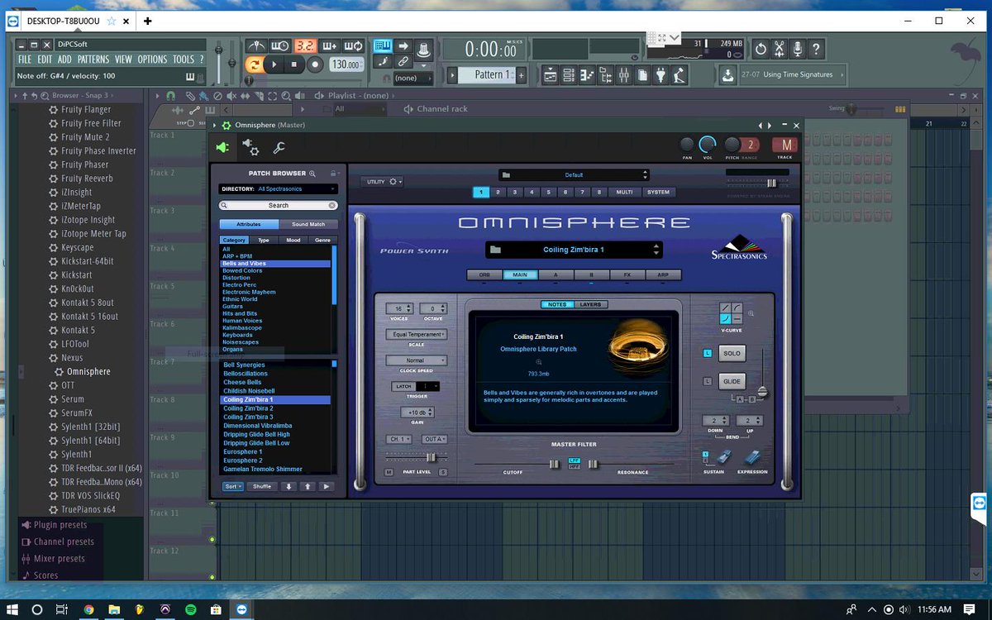Click patch list down arrow button
This screenshot has height=620, width=992.
[289, 486]
